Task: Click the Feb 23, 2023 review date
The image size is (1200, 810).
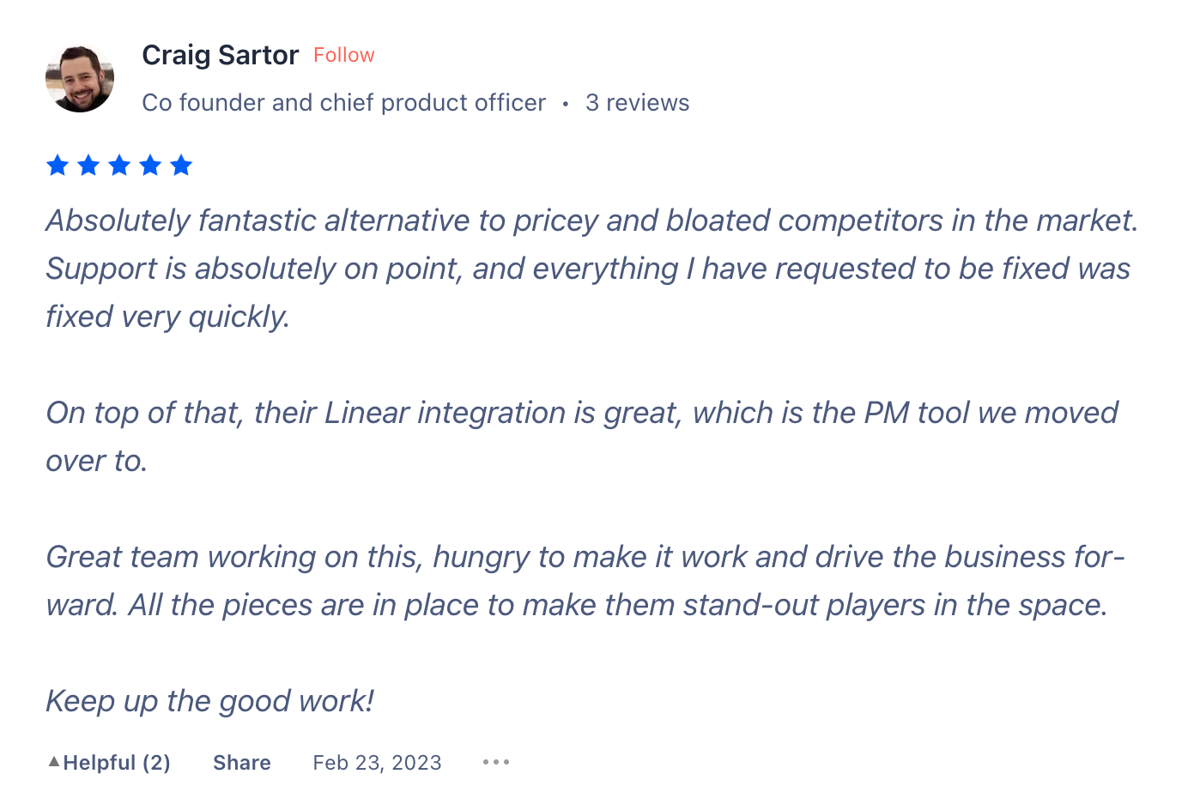Action: [x=377, y=762]
